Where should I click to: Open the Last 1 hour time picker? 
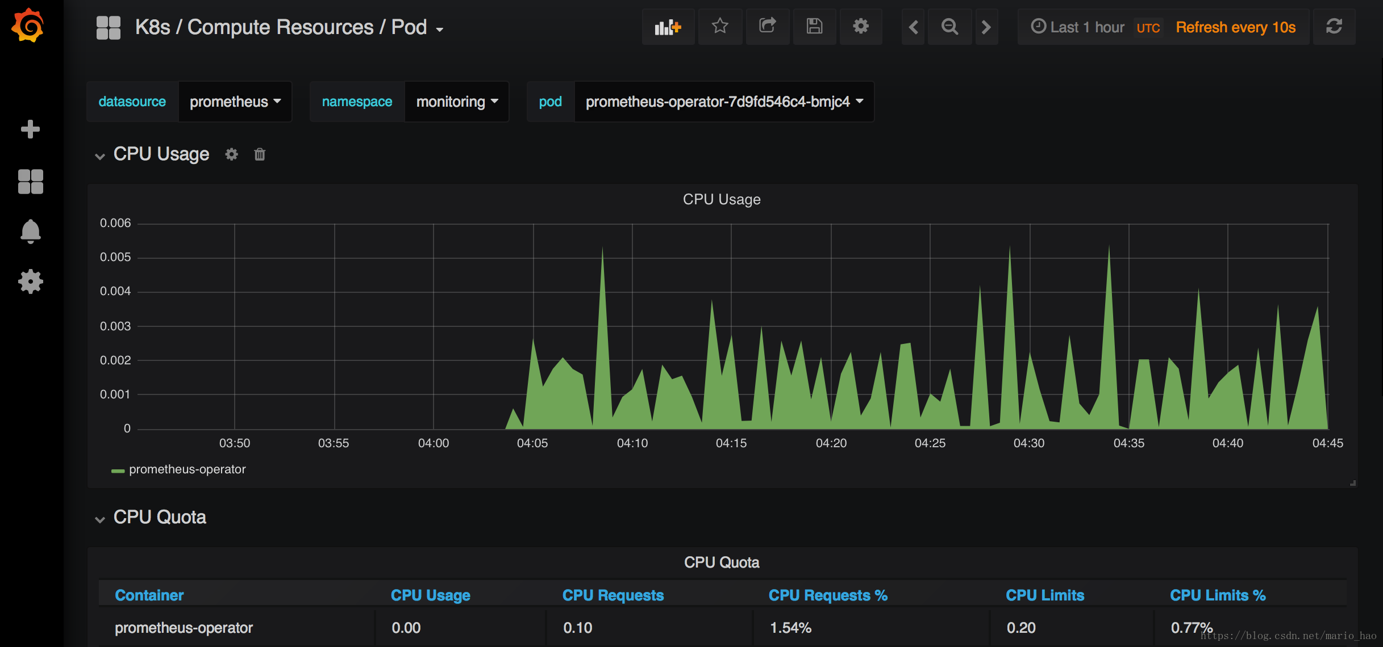tap(1077, 27)
